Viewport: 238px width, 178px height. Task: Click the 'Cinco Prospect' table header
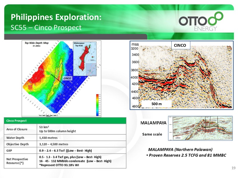pyautogui.click(x=65, y=121)
